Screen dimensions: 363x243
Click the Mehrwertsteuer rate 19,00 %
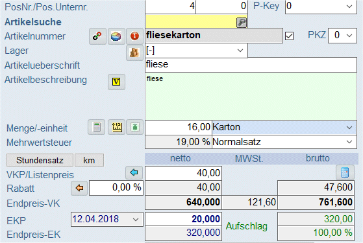click(179, 142)
